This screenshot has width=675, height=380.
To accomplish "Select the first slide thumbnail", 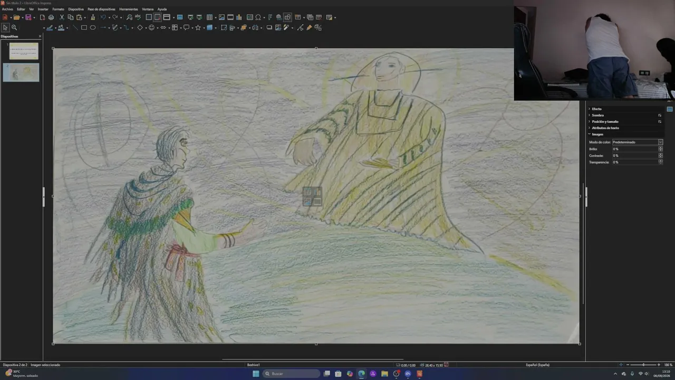I will (24, 51).
